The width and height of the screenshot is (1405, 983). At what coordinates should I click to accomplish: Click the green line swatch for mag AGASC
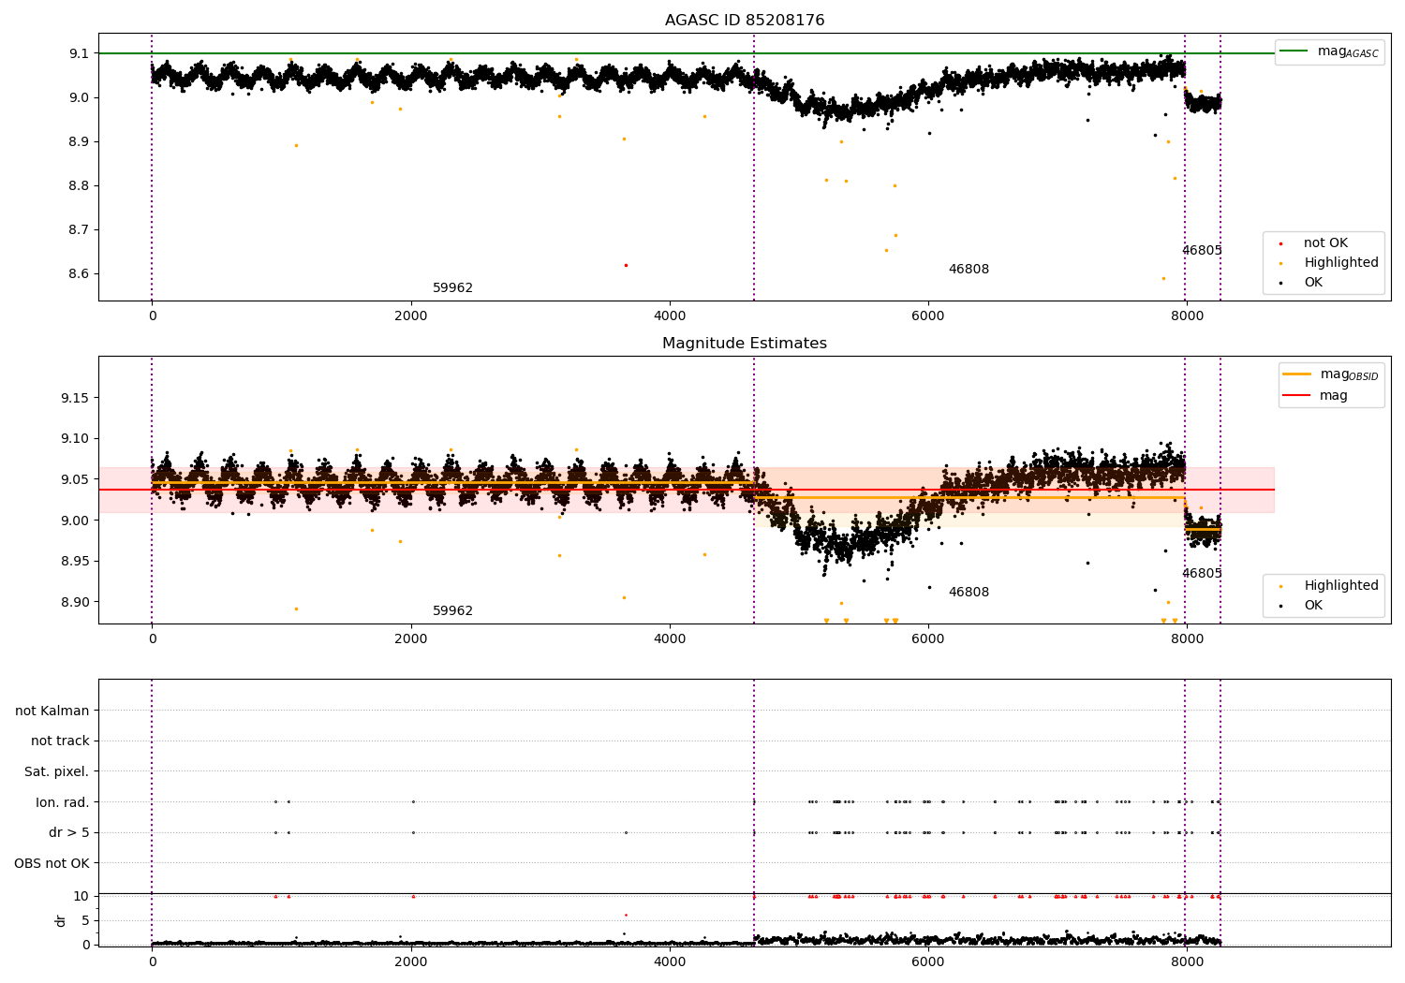[x=1294, y=51]
